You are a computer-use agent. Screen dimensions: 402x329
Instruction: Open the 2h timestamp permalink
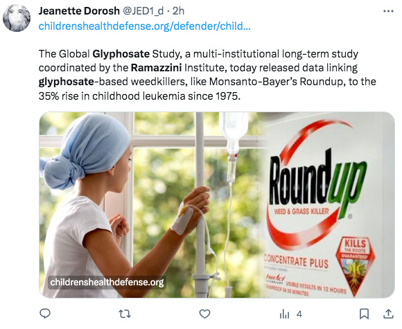(178, 11)
